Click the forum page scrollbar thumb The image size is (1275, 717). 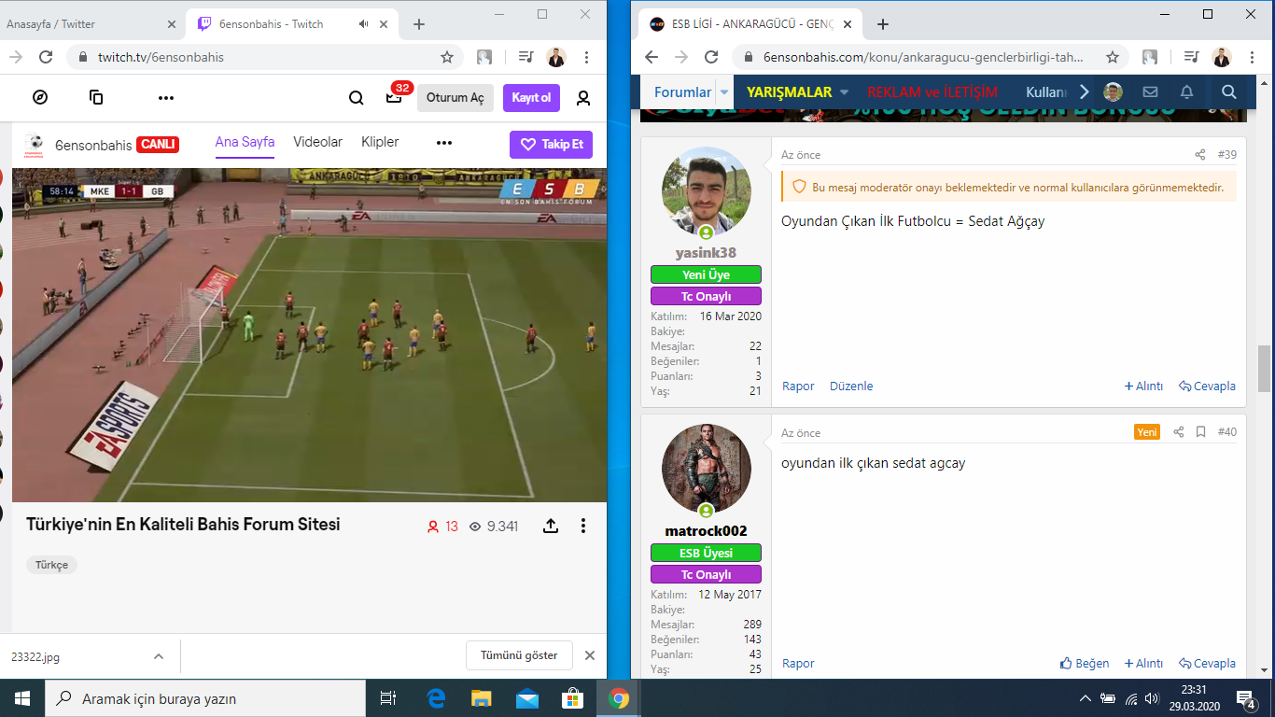(1265, 369)
